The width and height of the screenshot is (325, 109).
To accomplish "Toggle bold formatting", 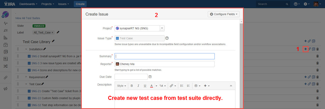I will coord(132,86).
